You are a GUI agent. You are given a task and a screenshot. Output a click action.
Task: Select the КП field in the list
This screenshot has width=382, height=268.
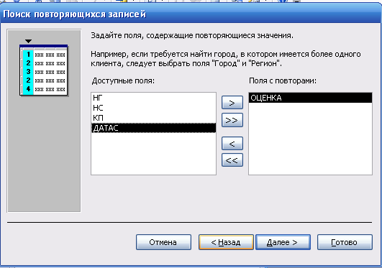(x=153, y=118)
